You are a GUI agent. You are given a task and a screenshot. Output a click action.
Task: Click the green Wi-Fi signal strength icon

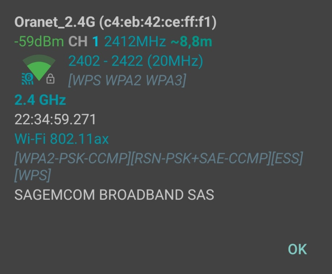point(39,65)
